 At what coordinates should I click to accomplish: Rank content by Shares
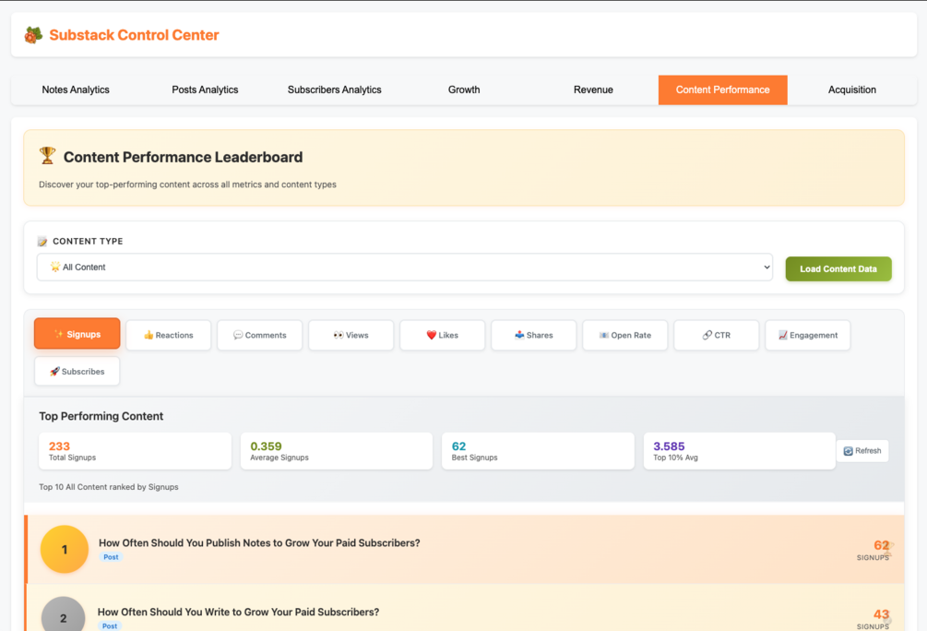point(534,335)
